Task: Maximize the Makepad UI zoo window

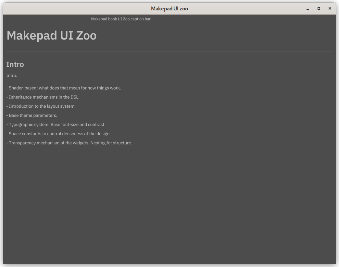Action: tap(319, 9)
